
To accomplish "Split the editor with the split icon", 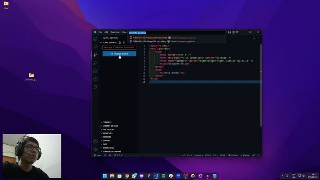I will click(254, 38).
